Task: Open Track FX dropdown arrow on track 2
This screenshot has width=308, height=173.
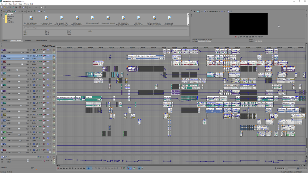Action: [x=42, y=56]
